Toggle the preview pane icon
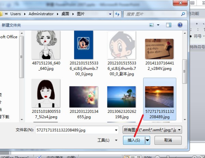205x158 pixels. click(169, 25)
